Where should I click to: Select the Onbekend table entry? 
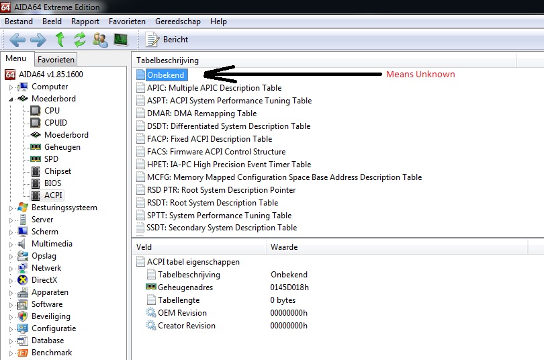(x=165, y=75)
